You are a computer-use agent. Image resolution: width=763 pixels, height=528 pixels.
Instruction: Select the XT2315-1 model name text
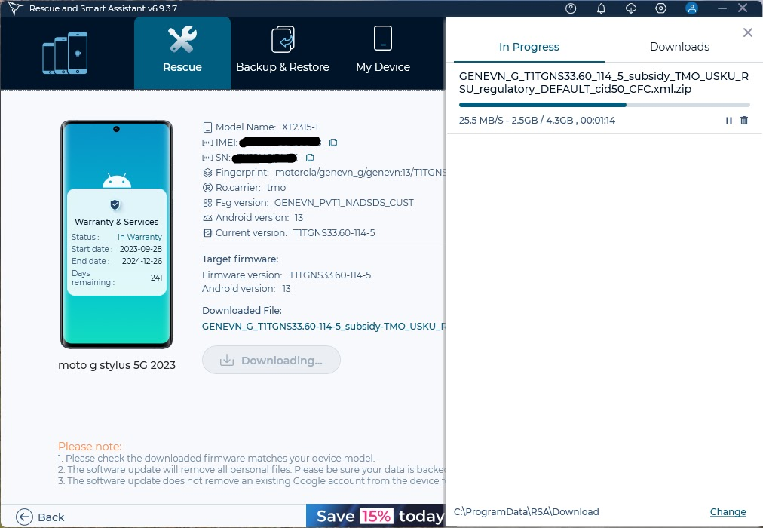point(300,127)
